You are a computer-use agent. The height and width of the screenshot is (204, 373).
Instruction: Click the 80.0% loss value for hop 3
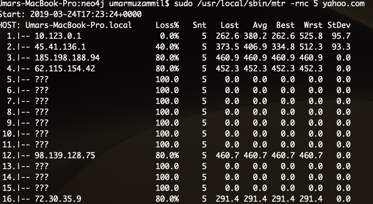coord(167,58)
